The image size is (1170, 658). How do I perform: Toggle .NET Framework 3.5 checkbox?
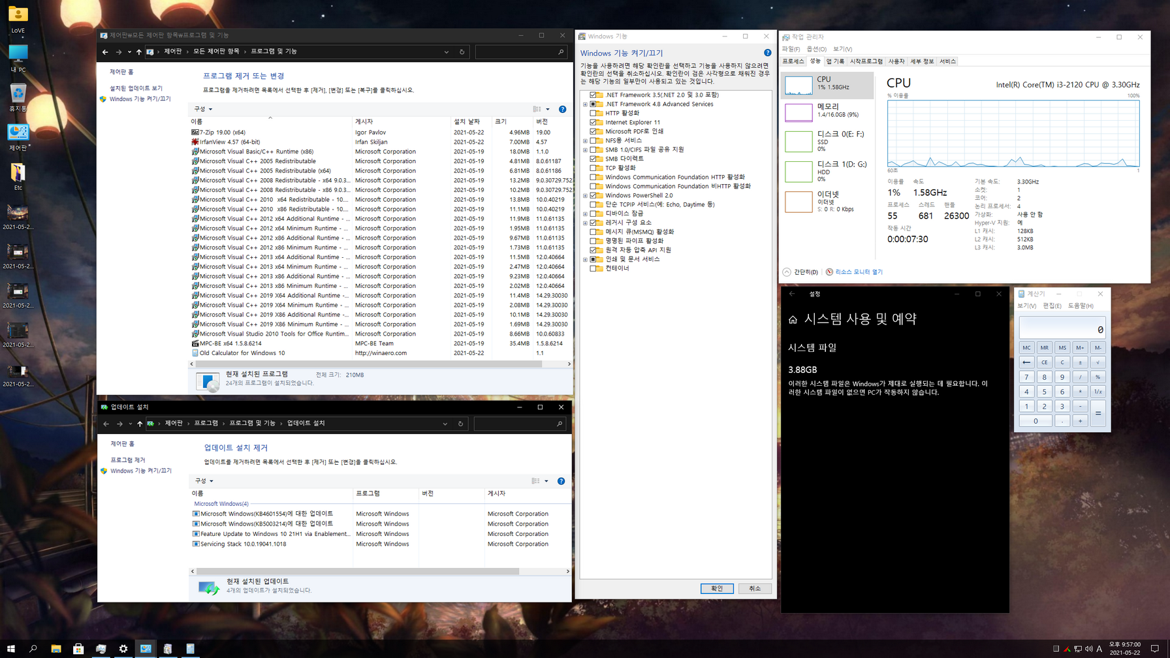pyautogui.click(x=593, y=95)
